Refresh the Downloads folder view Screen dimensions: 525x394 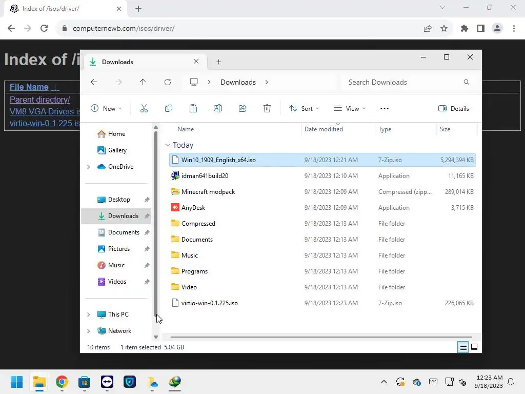tap(168, 82)
